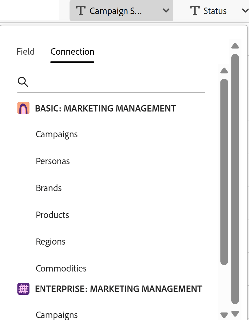Screen dimensions: 249x320
Task: Click the Enterprise Marketing Management workspace icon
Action: [23, 289]
